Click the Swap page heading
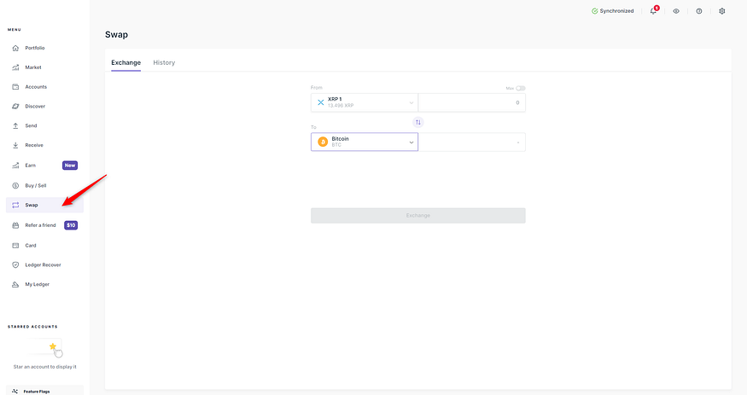747x395 pixels. click(x=116, y=35)
